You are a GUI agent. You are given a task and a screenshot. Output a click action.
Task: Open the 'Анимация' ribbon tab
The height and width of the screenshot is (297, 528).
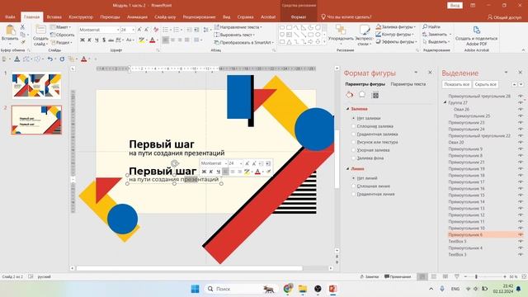tap(137, 16)
